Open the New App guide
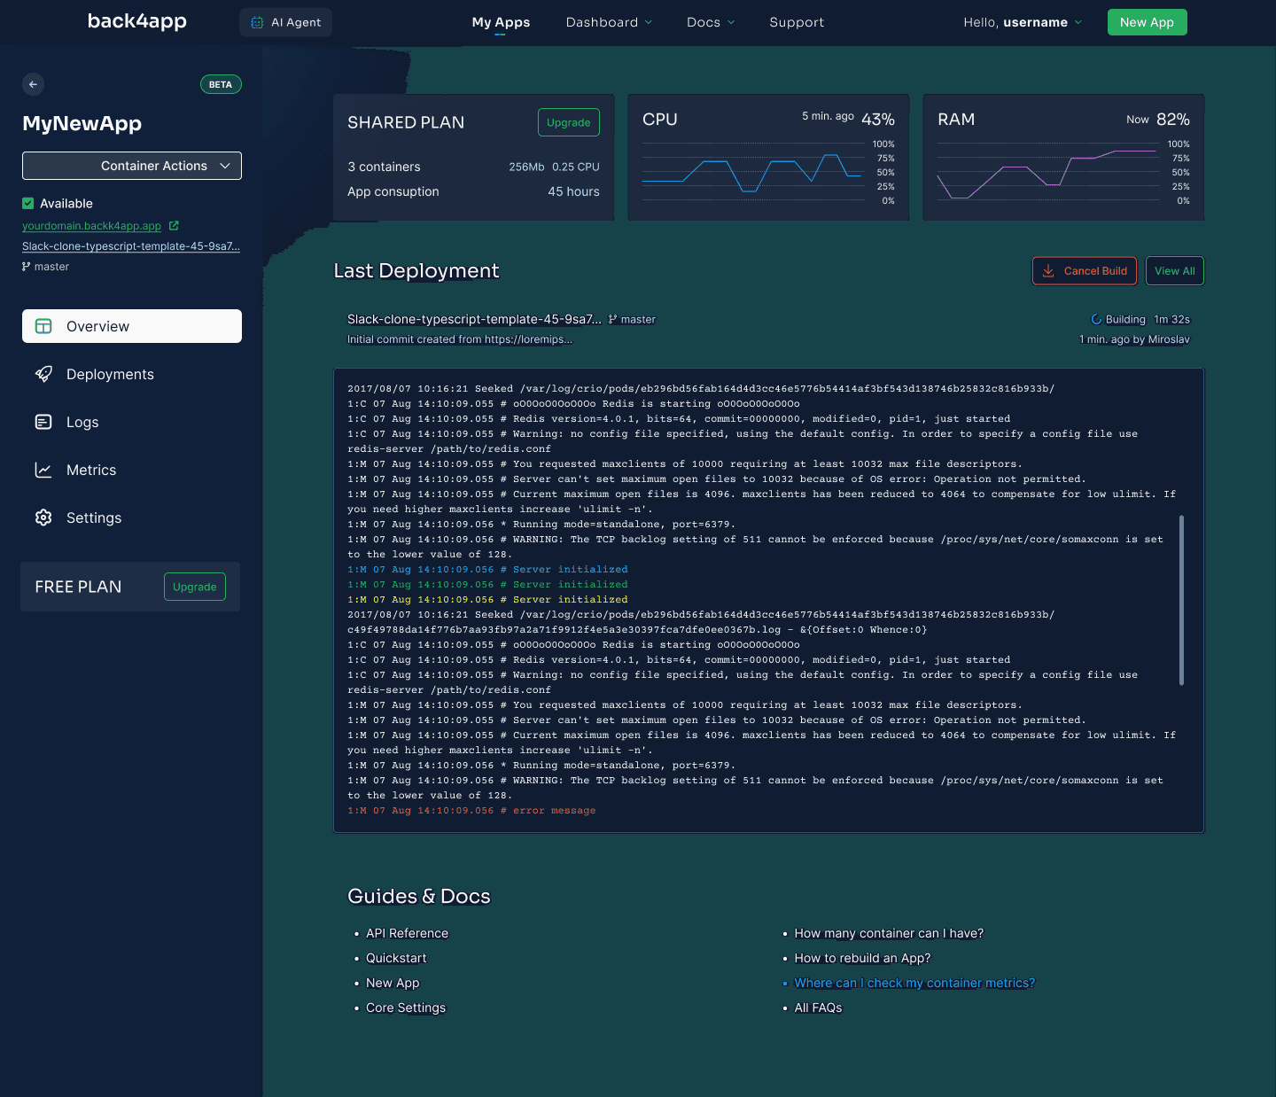1276x1097 pixels. (393, 983)
